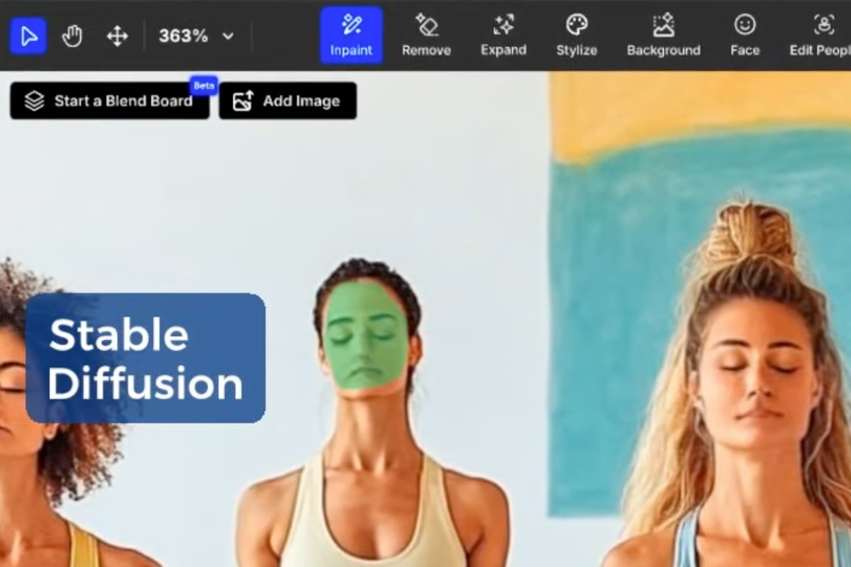Choose the Background tool
851x567 pixels.
click(664, 35)
